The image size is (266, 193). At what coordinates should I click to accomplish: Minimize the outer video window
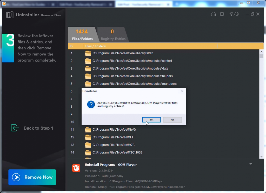242,3
